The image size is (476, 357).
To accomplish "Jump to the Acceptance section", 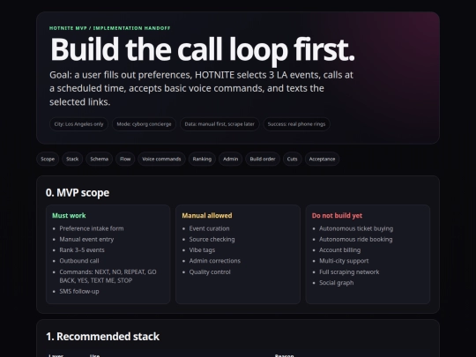I will point(322,159).
